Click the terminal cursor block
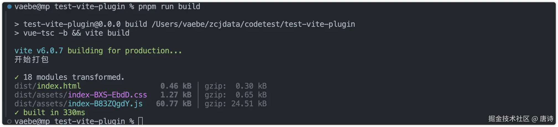 point(140,121)
